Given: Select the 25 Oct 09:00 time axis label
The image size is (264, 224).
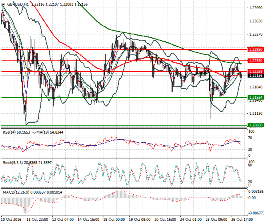Looking at the screenshot, I should (217, 220).
